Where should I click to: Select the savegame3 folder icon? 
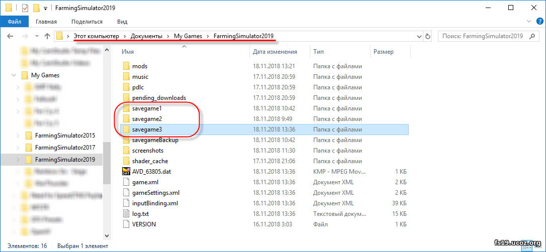click(126, 130)
